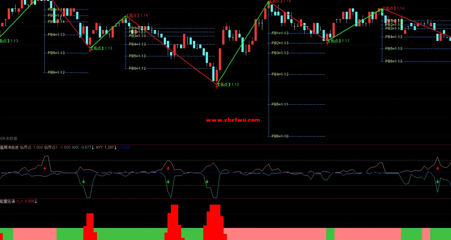Select the leftmost green down arrow in the oscillator

84,181
